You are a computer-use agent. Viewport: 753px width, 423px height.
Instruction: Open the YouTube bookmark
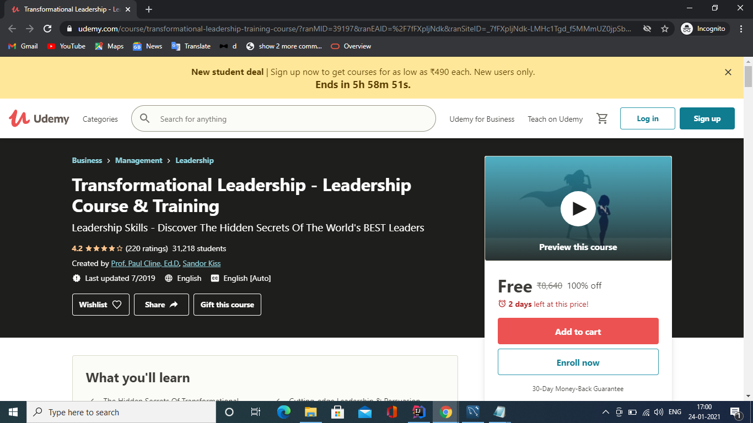pyautogui.click(x=66, y=46)
